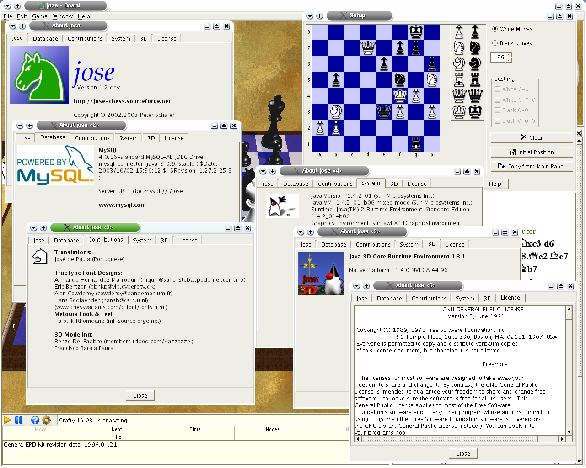Open the Window menu
The width and height of the screenshot is (586, 468).
pyautogui.click(x=63, y=16)
